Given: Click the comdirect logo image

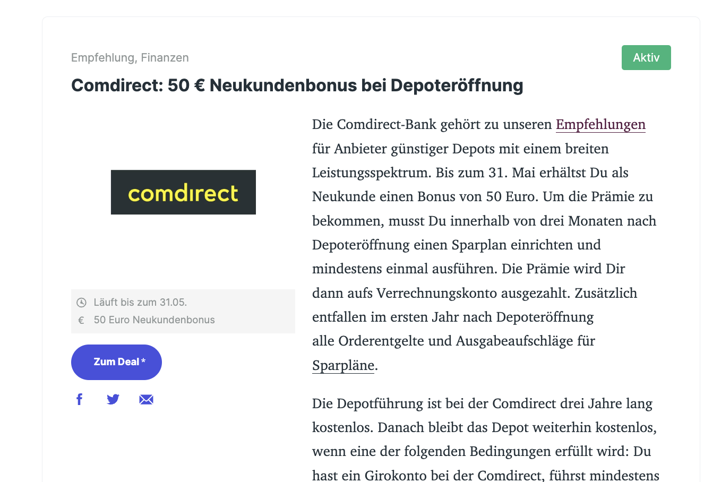Looking at the screenshot, I should tap(183, 192).
